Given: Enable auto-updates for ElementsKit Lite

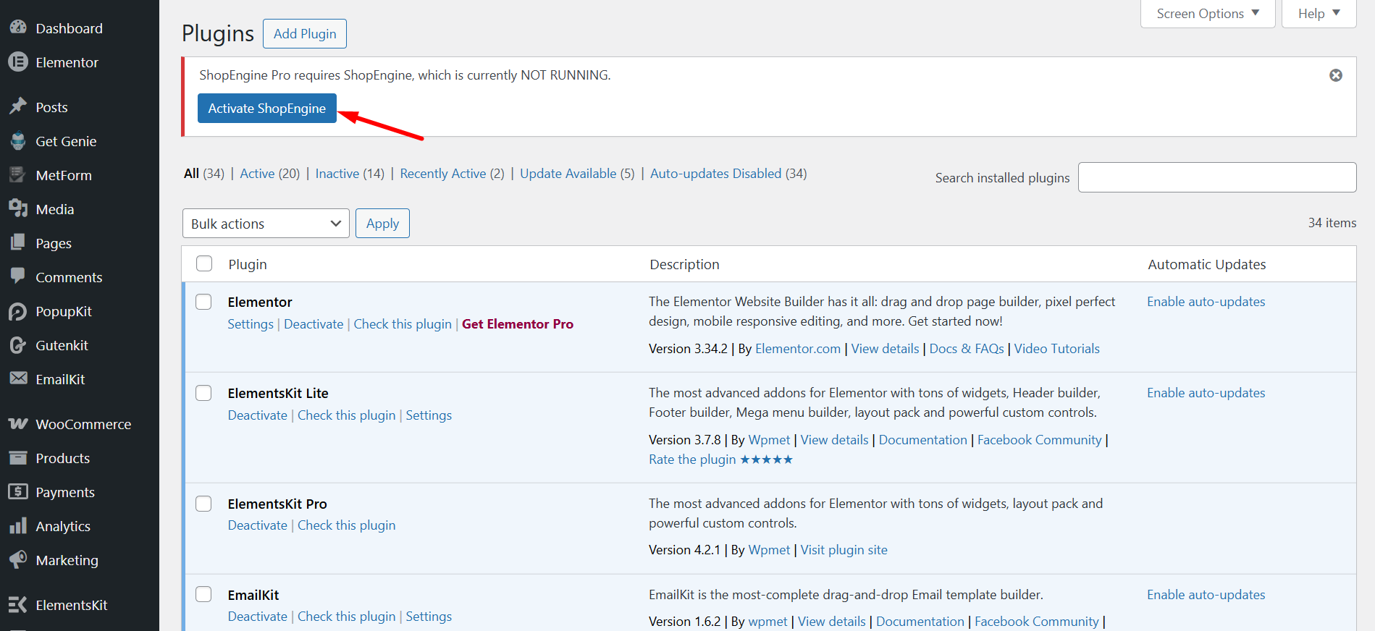Looking at the screenshot, I should 1206,393.
